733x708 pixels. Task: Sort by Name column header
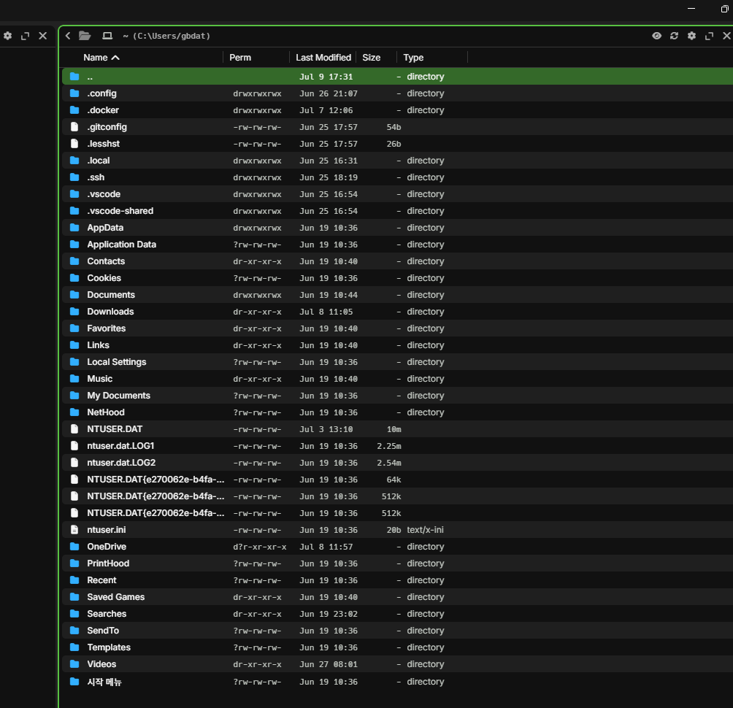click(101, 58)
